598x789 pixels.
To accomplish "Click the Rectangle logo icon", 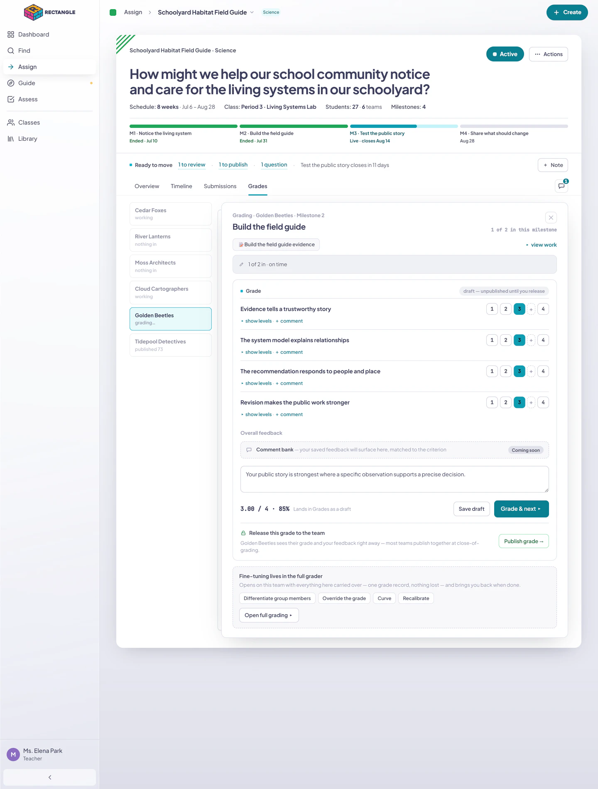I will tap(33, 12).
